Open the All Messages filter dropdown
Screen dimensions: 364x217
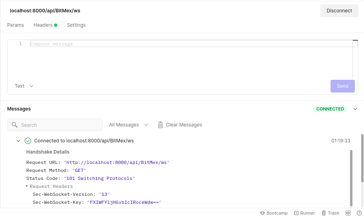(129, 125)
